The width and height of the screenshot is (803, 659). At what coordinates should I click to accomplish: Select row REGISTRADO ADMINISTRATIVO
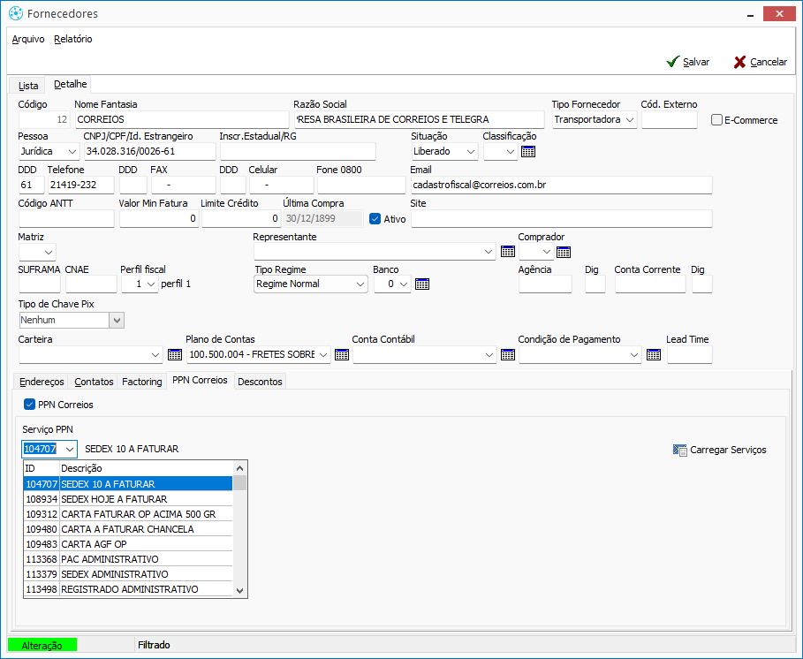[x=128, y=589]
